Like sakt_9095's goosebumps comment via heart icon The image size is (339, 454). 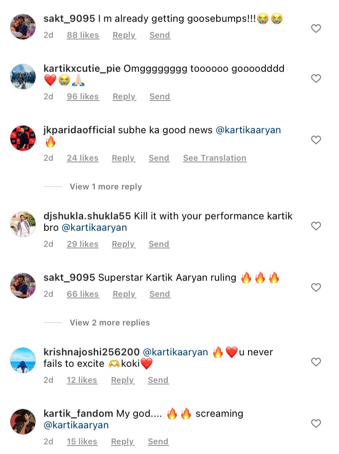point(316,29)
